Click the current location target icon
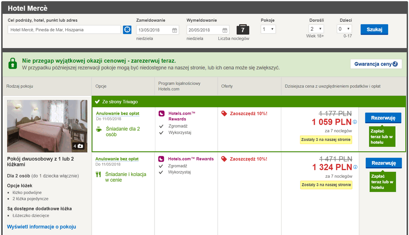The height and width of the screenshot is (235, 409). [x=127, y=30]
